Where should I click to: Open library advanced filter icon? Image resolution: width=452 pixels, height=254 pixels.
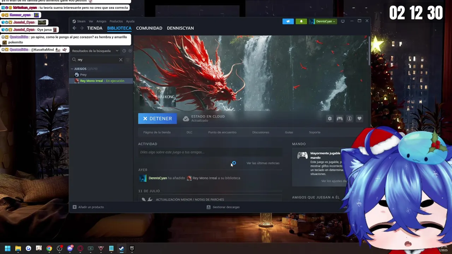[x=128, y=60]
